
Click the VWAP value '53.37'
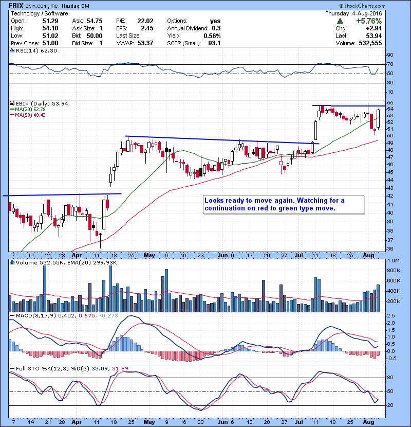(145, 43)
